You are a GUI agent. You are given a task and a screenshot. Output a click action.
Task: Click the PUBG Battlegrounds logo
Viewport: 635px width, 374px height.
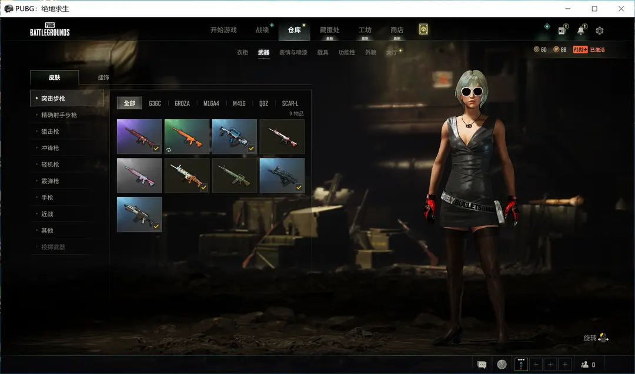(50, 29)
